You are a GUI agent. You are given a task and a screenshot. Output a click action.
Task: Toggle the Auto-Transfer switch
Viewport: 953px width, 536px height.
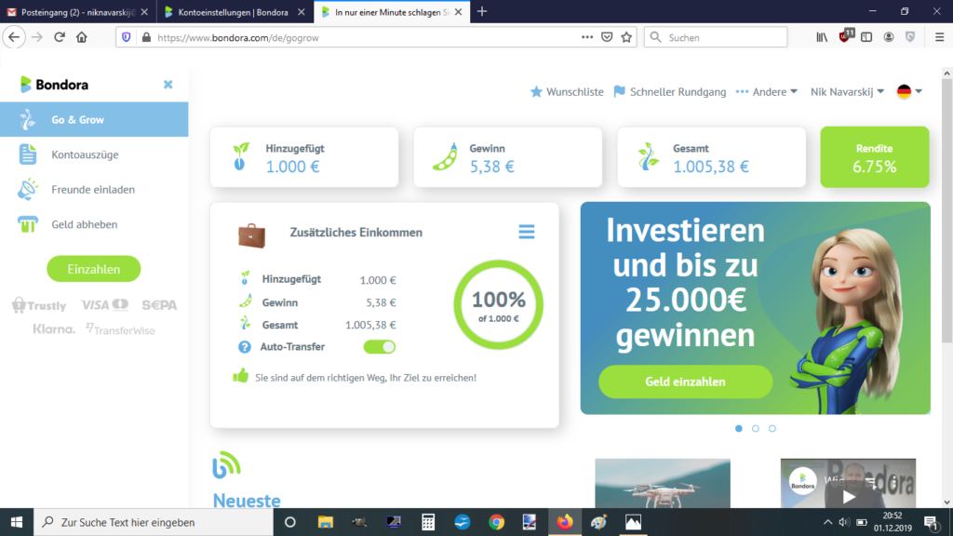point(380,347)
